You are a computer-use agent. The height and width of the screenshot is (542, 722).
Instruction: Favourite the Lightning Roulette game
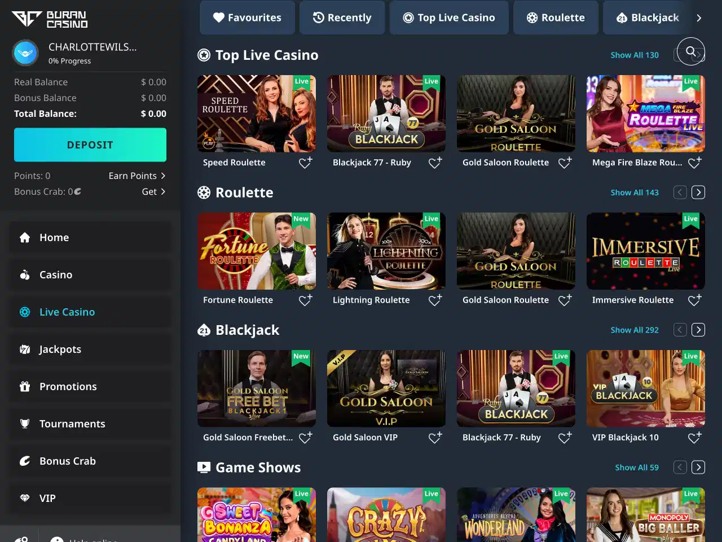tap(435, 300)
